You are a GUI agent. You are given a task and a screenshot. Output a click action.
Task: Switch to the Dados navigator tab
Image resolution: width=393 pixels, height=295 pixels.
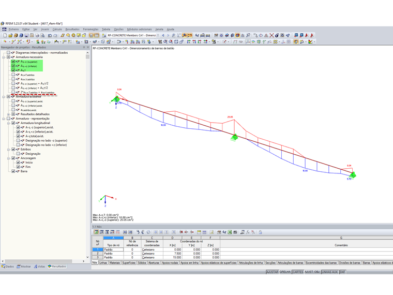click(8, 267)
